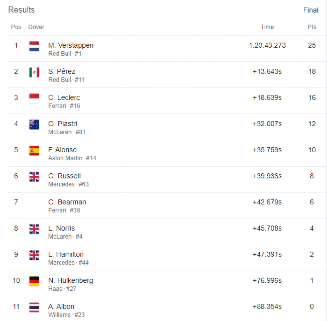Click the Driver column header
The image size is (327, 321).
pos(36,27)
